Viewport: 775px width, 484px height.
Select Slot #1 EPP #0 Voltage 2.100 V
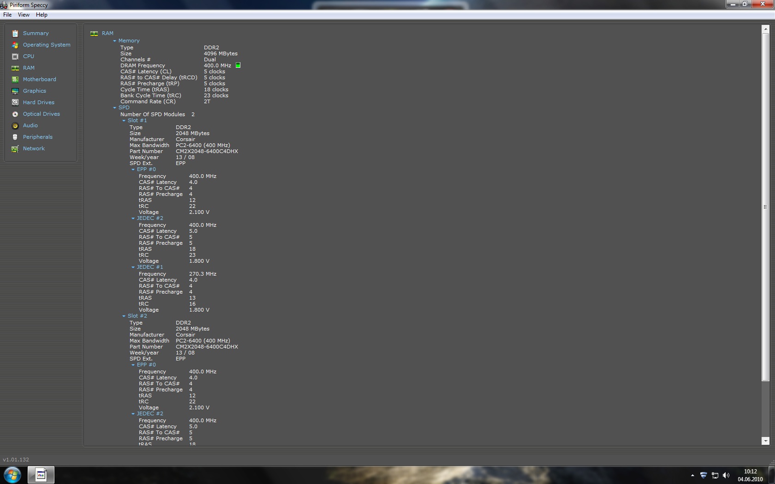tap(199, 212)
